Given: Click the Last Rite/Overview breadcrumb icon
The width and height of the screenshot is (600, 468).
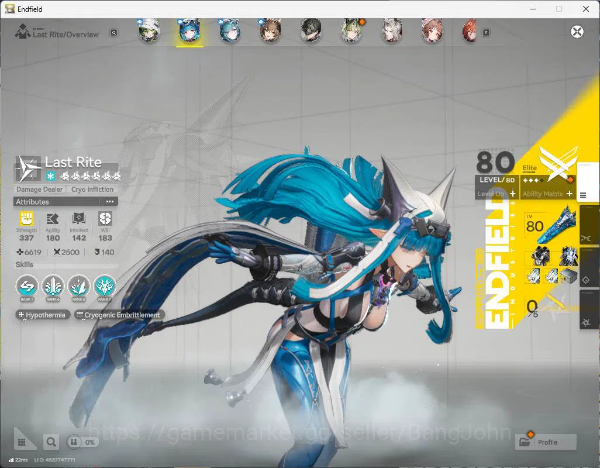Looking at the screenshot, I should tap(23, 31).
